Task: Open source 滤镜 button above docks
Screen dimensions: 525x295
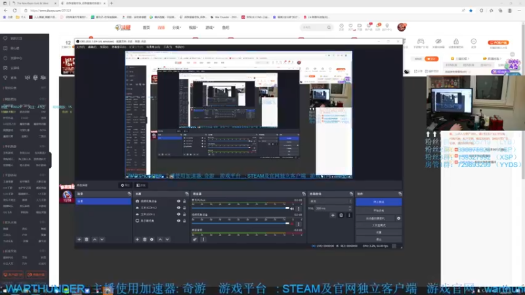Action: (141, 186)
